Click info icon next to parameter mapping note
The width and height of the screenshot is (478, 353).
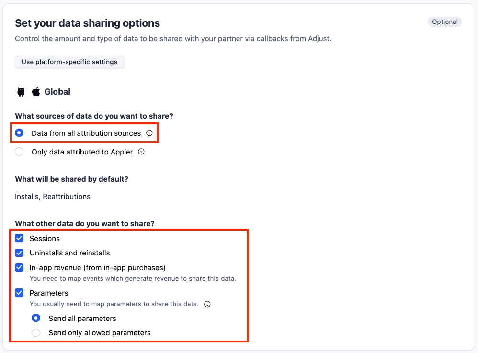tap(207, 304)
